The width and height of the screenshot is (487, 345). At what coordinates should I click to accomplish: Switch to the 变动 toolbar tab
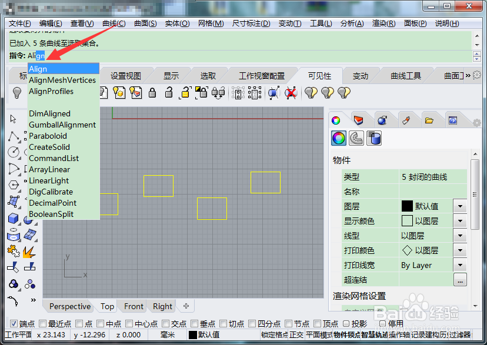pyautogui.click(x=361, y=76)
